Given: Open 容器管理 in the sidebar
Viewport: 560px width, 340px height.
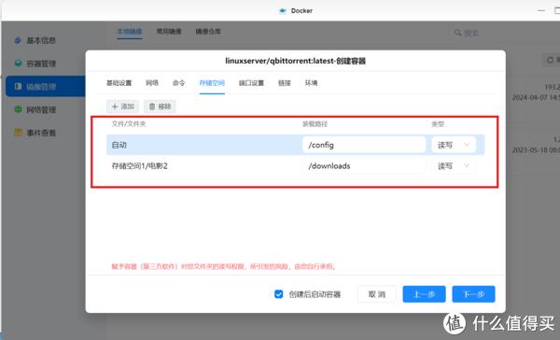Looking at the screenshot, I should [41, 64].
